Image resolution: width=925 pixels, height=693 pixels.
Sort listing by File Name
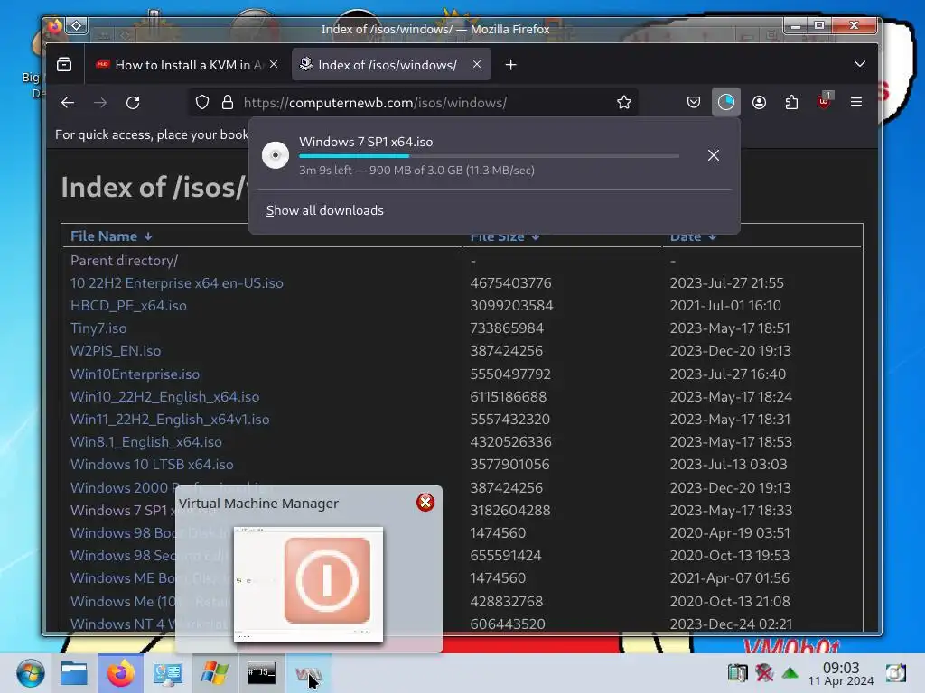111,236
